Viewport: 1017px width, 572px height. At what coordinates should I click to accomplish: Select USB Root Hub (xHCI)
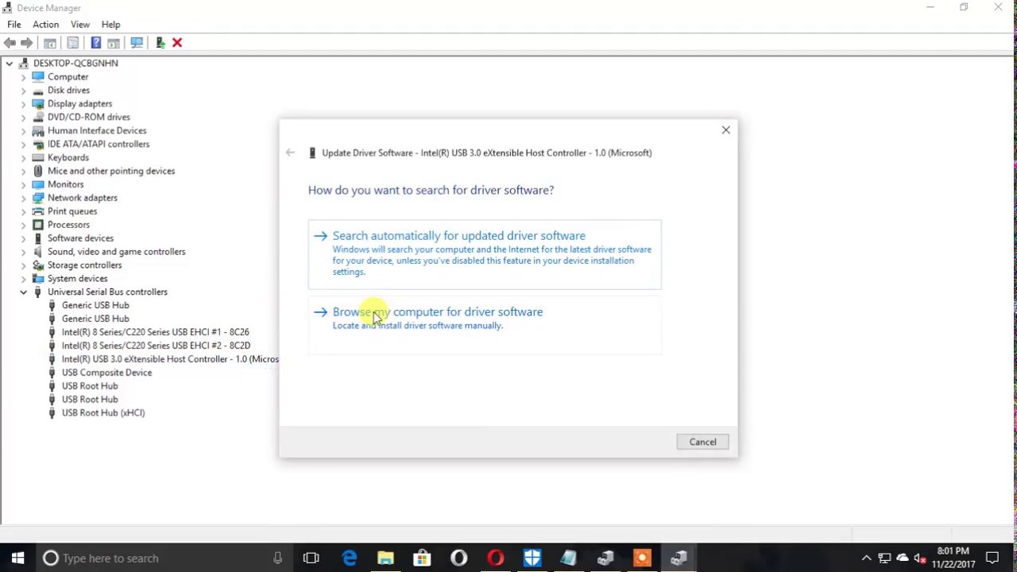pyautogui.click(x=103, y=413)
